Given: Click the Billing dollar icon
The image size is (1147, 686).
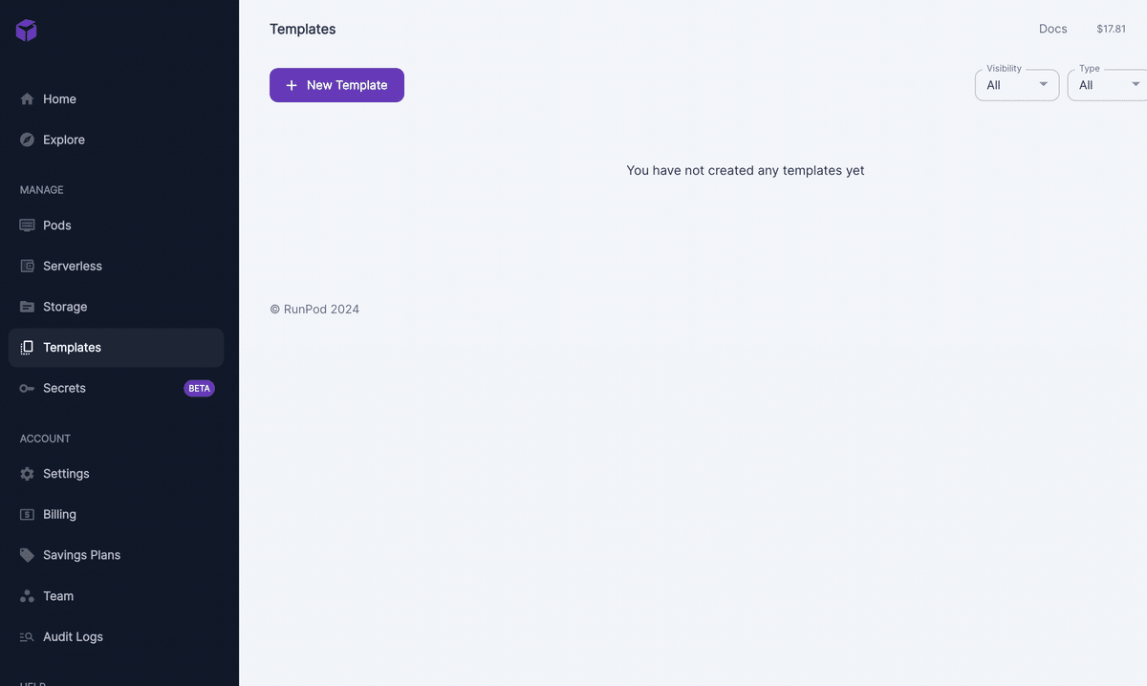Looking at the screenshot, I should coord(27,514).
